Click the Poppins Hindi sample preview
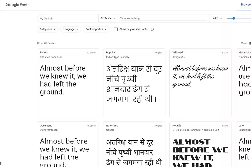Screen dimensions: 251x167 coord(134,84)
